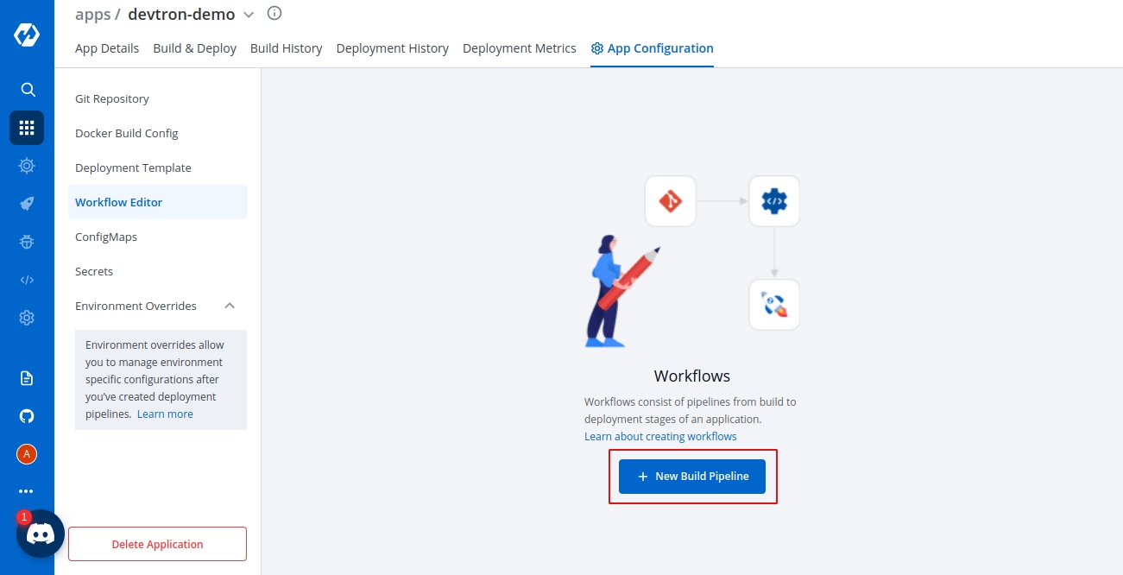Click the rocket deployment groups icon
This screenshot has width=1123, height=575.
click(27, 204)
